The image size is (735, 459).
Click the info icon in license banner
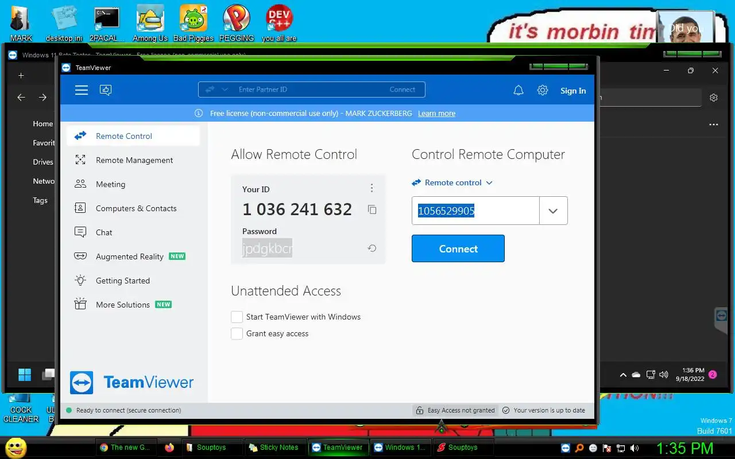(x=199, y=113)
